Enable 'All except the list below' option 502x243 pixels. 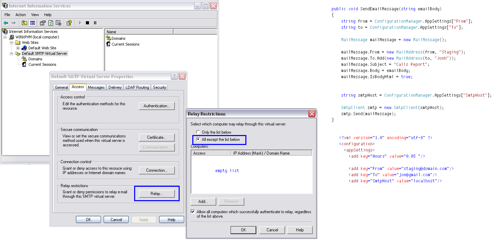point(198,138)
